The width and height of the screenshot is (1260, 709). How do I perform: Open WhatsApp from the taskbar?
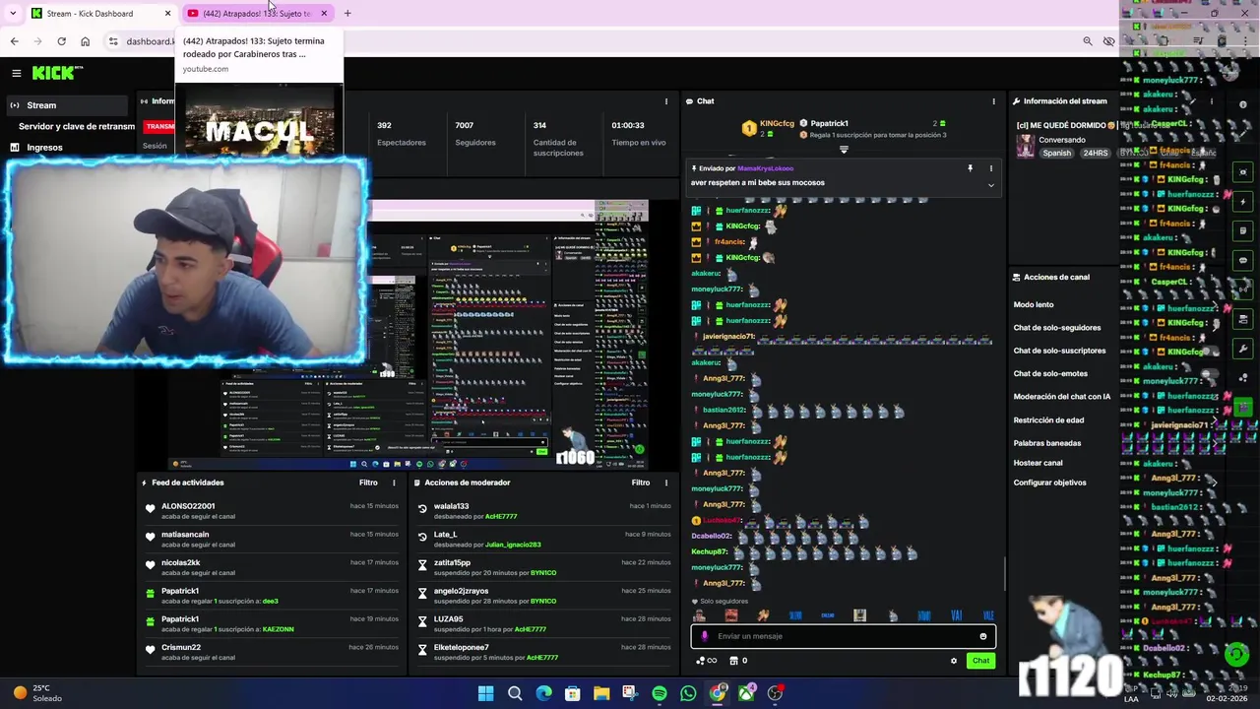[x=688, y=693]
